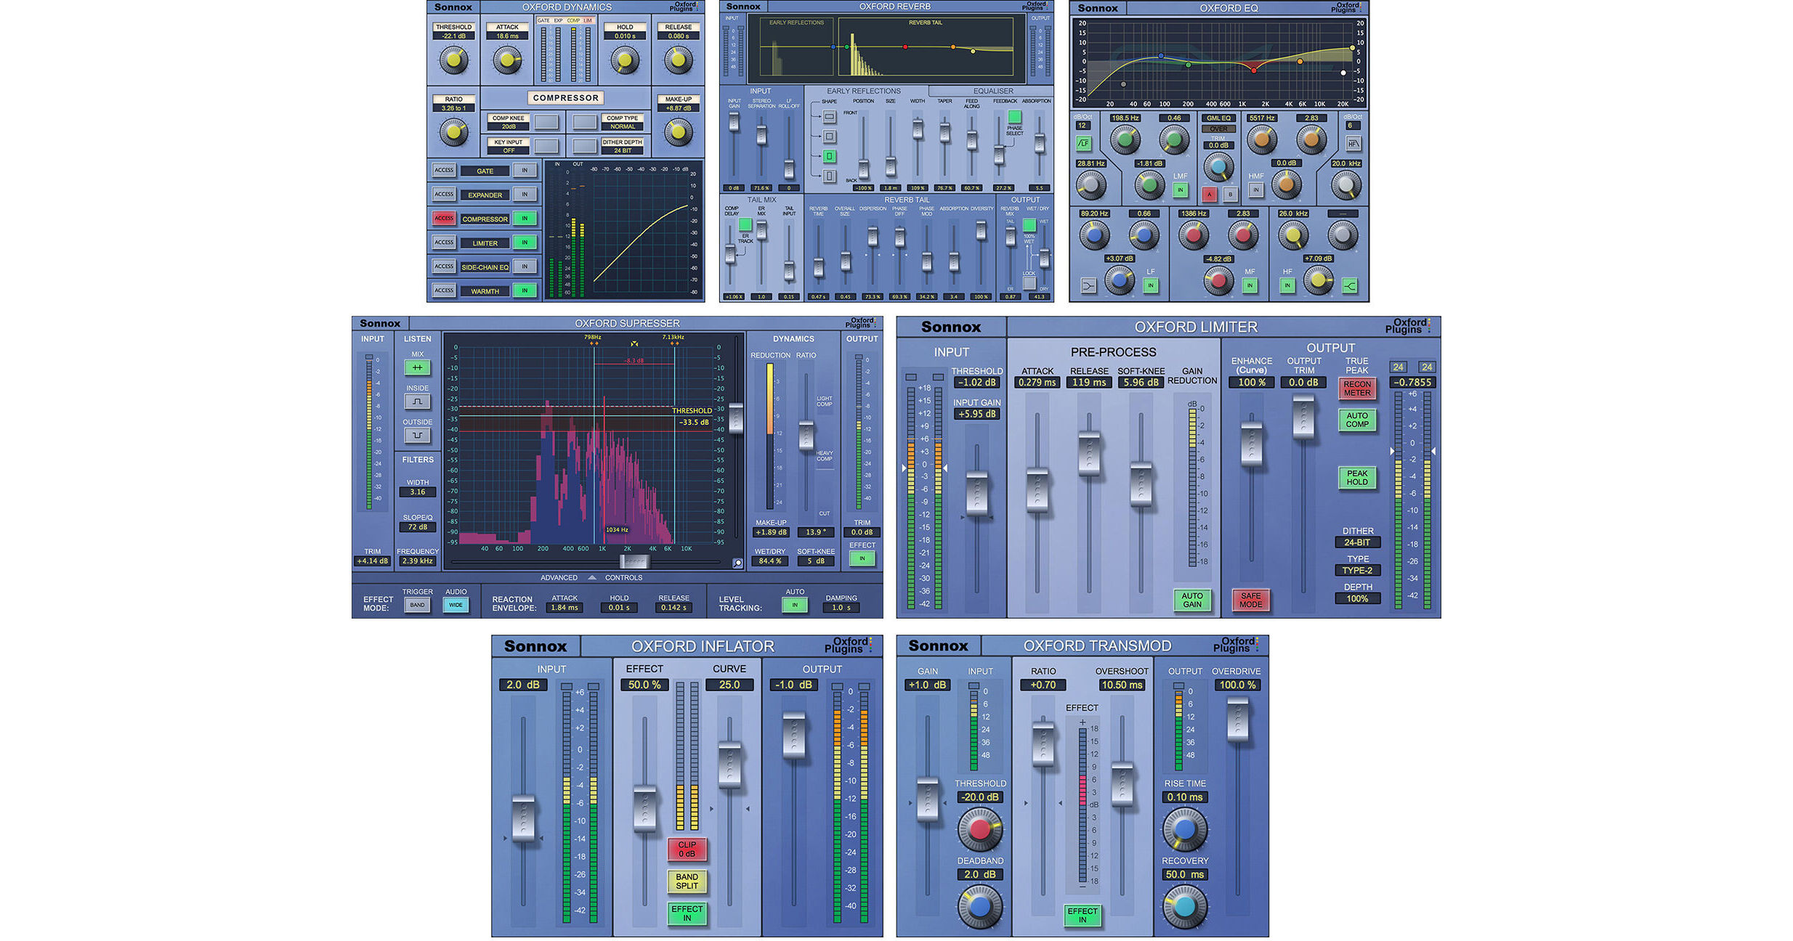
Task: Choose the green active reflection shape in Reverb
Action: (x=830, y=156)
